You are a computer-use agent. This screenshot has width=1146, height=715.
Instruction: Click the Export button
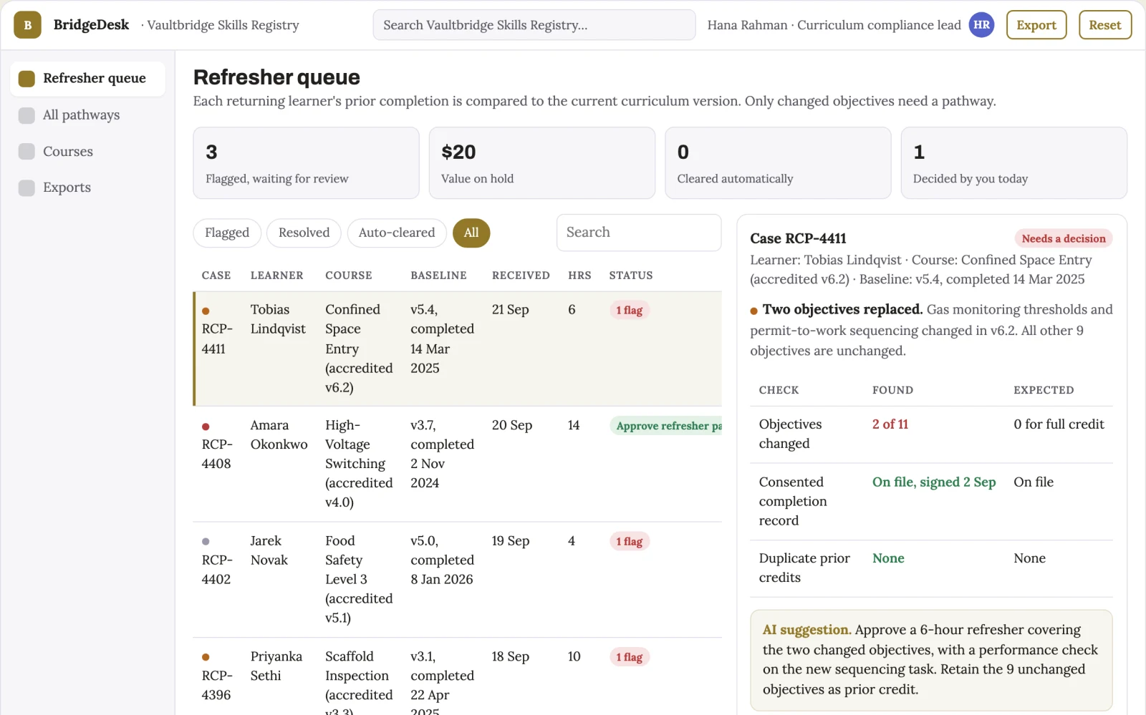pos(1036,25)
